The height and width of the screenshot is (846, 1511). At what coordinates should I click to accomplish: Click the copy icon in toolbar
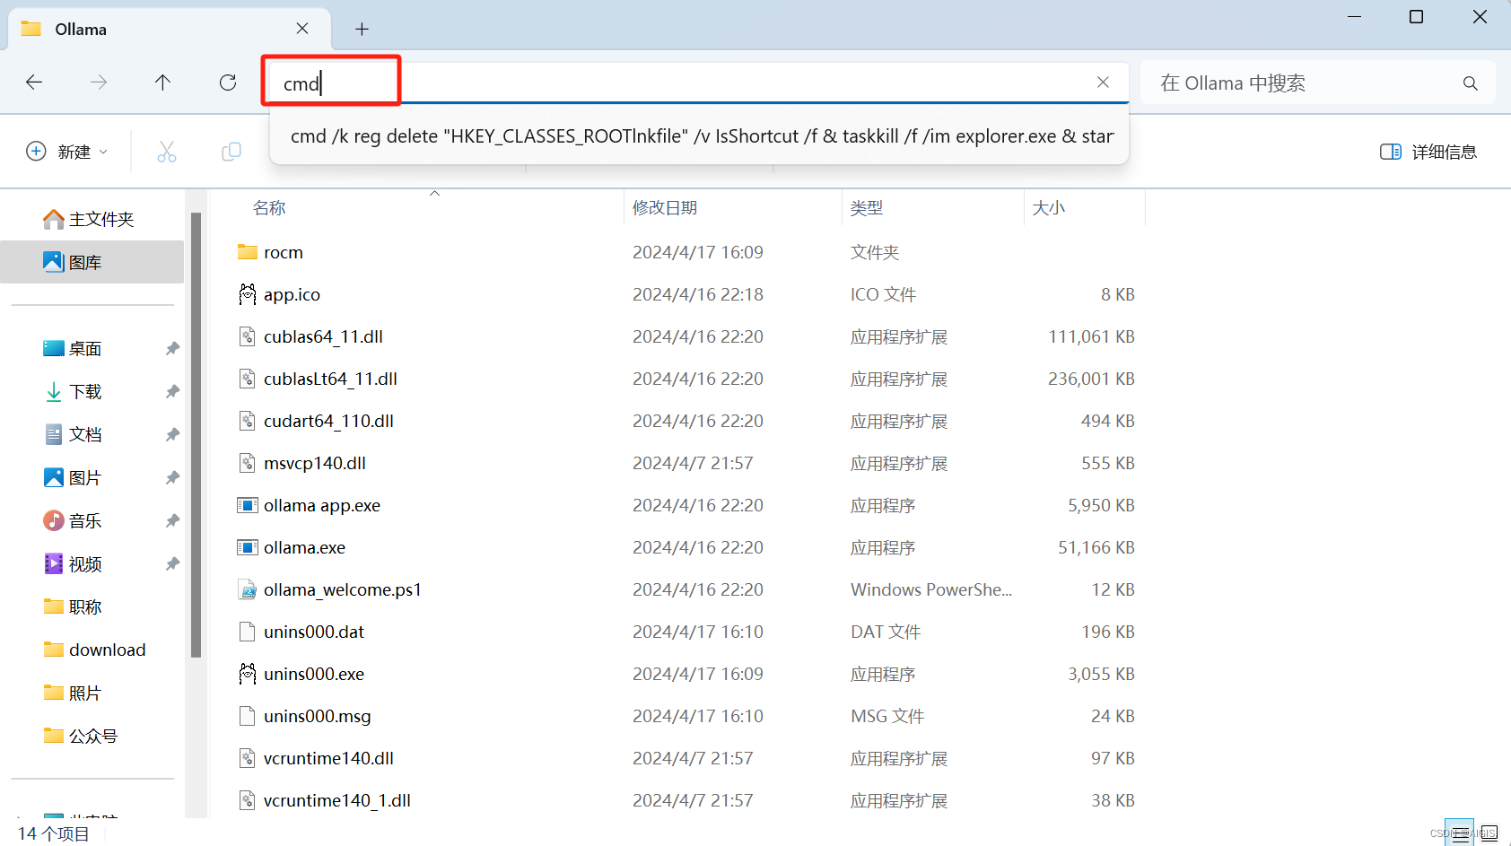click(231, 152)
